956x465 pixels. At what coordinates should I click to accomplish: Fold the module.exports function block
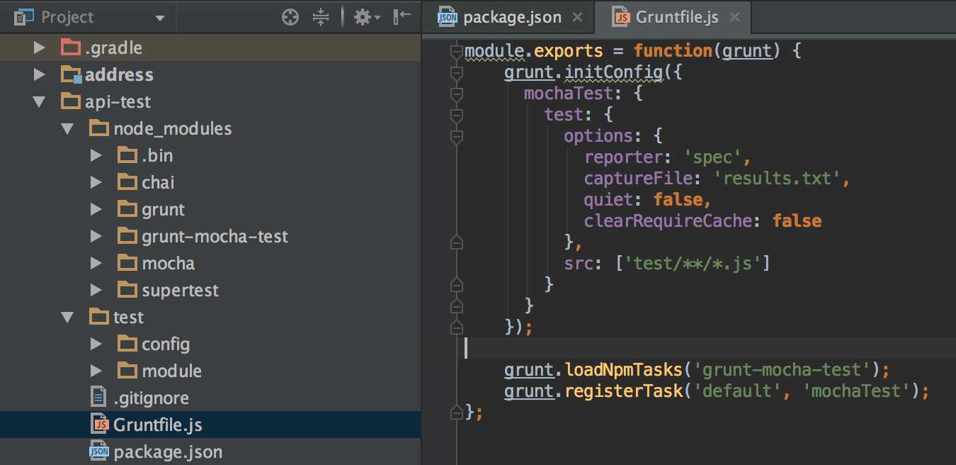tap(456, 52)
